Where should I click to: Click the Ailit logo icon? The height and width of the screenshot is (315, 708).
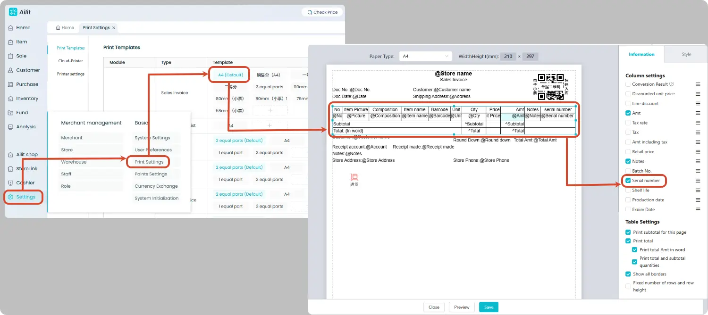coord(13,12)
